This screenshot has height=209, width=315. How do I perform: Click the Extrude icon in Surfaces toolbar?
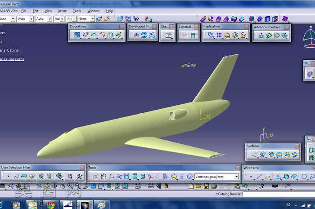click(255, 155)
